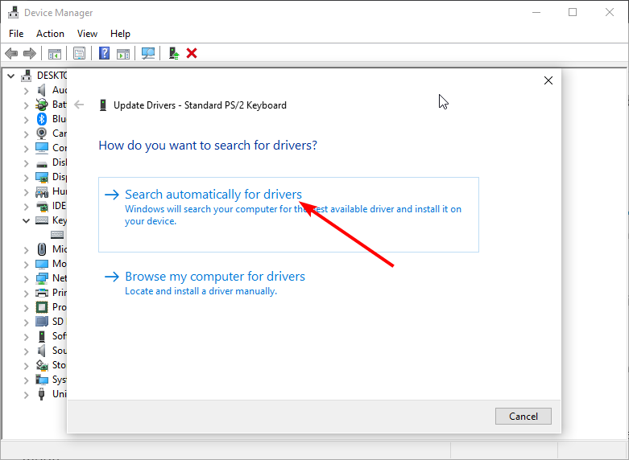Image resolution: width=629 pixels, height=460 pixels.
Task: Open the Help menu
Action: (120, 34)
